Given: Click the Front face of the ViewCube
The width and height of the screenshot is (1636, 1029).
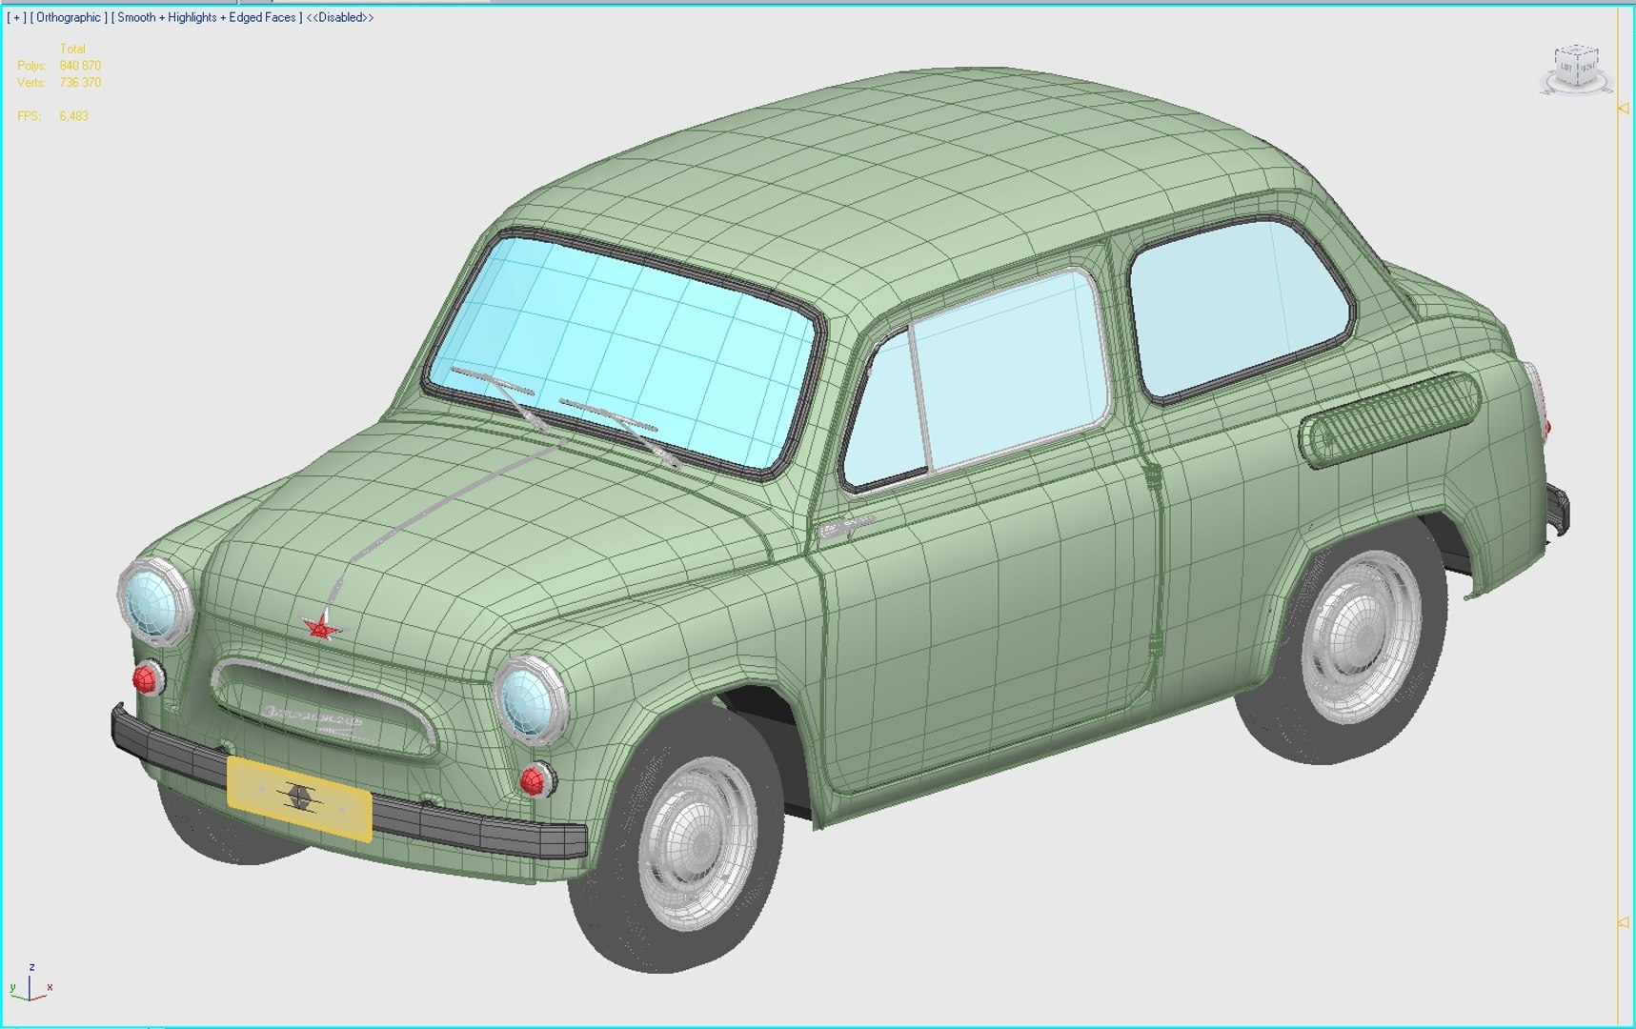Looking at the screenshot, I should [1586, 67].
